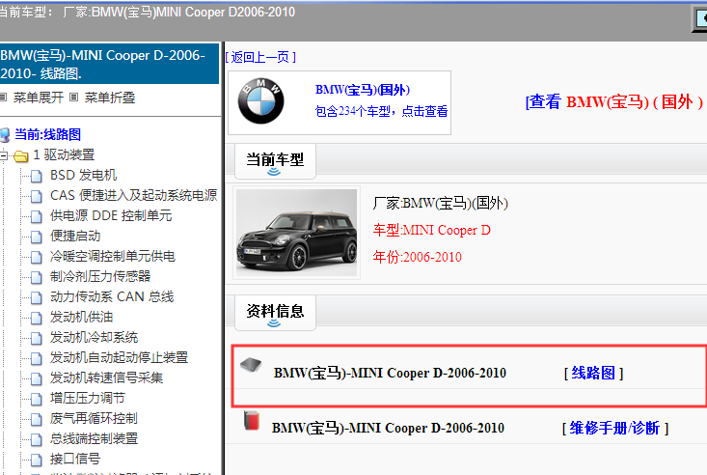This screenshot has width=707, height=475.
Task: Open 接口信号 item
Action: tap(75, 459)
